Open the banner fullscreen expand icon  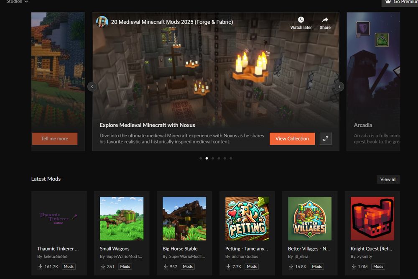326,138
